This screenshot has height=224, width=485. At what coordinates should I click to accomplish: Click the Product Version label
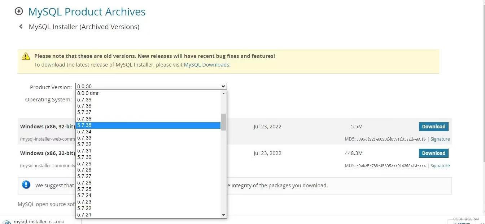click(x=51, y=87)
